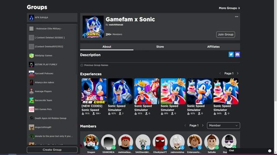Open the SADDavidkil member avatar
Screen dimensions: 277x155
143,142
